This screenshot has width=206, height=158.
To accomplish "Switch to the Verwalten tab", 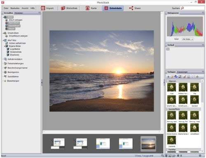I will click(8, 13).
